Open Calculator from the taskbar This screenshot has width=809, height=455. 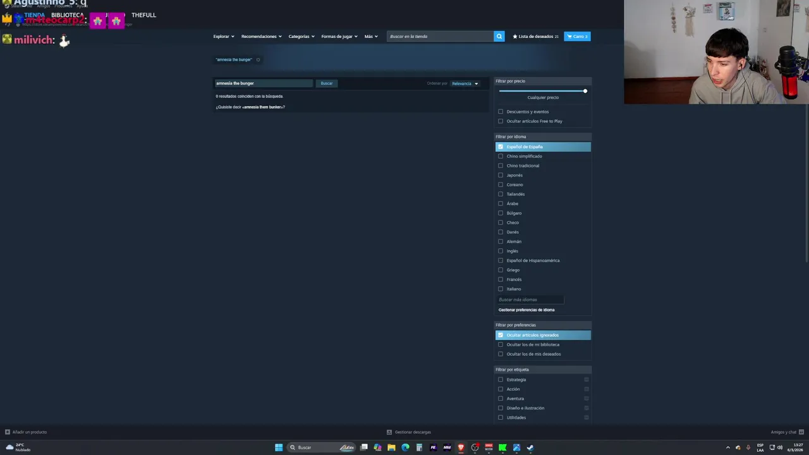pyautogui.click(x=419, y=447)
